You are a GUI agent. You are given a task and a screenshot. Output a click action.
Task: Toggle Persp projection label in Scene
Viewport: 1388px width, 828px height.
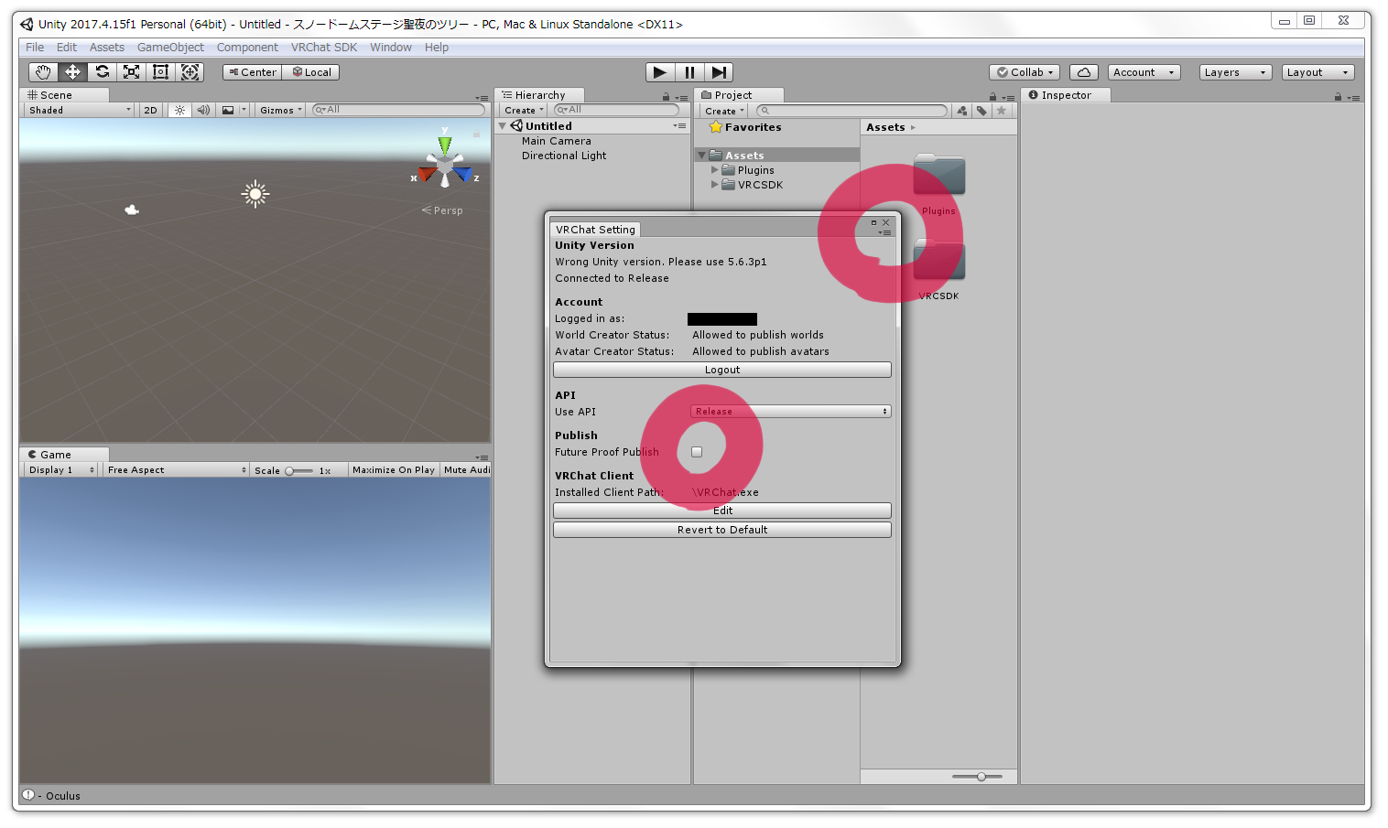tap(442, 210)
